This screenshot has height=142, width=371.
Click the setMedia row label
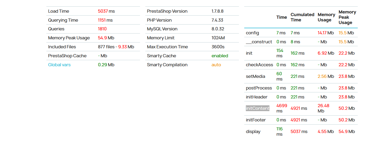[255, 76]
